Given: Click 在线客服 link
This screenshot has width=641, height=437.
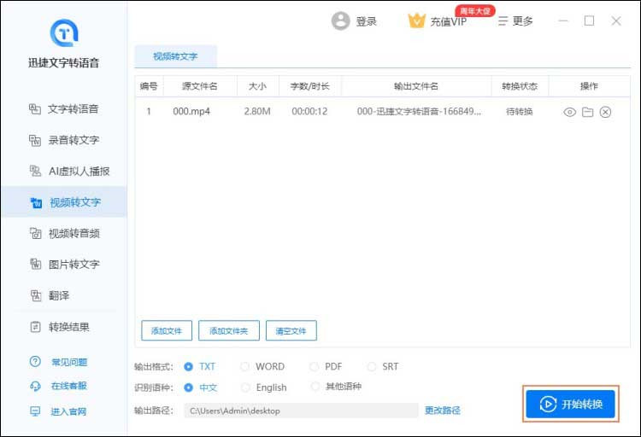Looking at the screenshot, I should (x=58, y=386).
